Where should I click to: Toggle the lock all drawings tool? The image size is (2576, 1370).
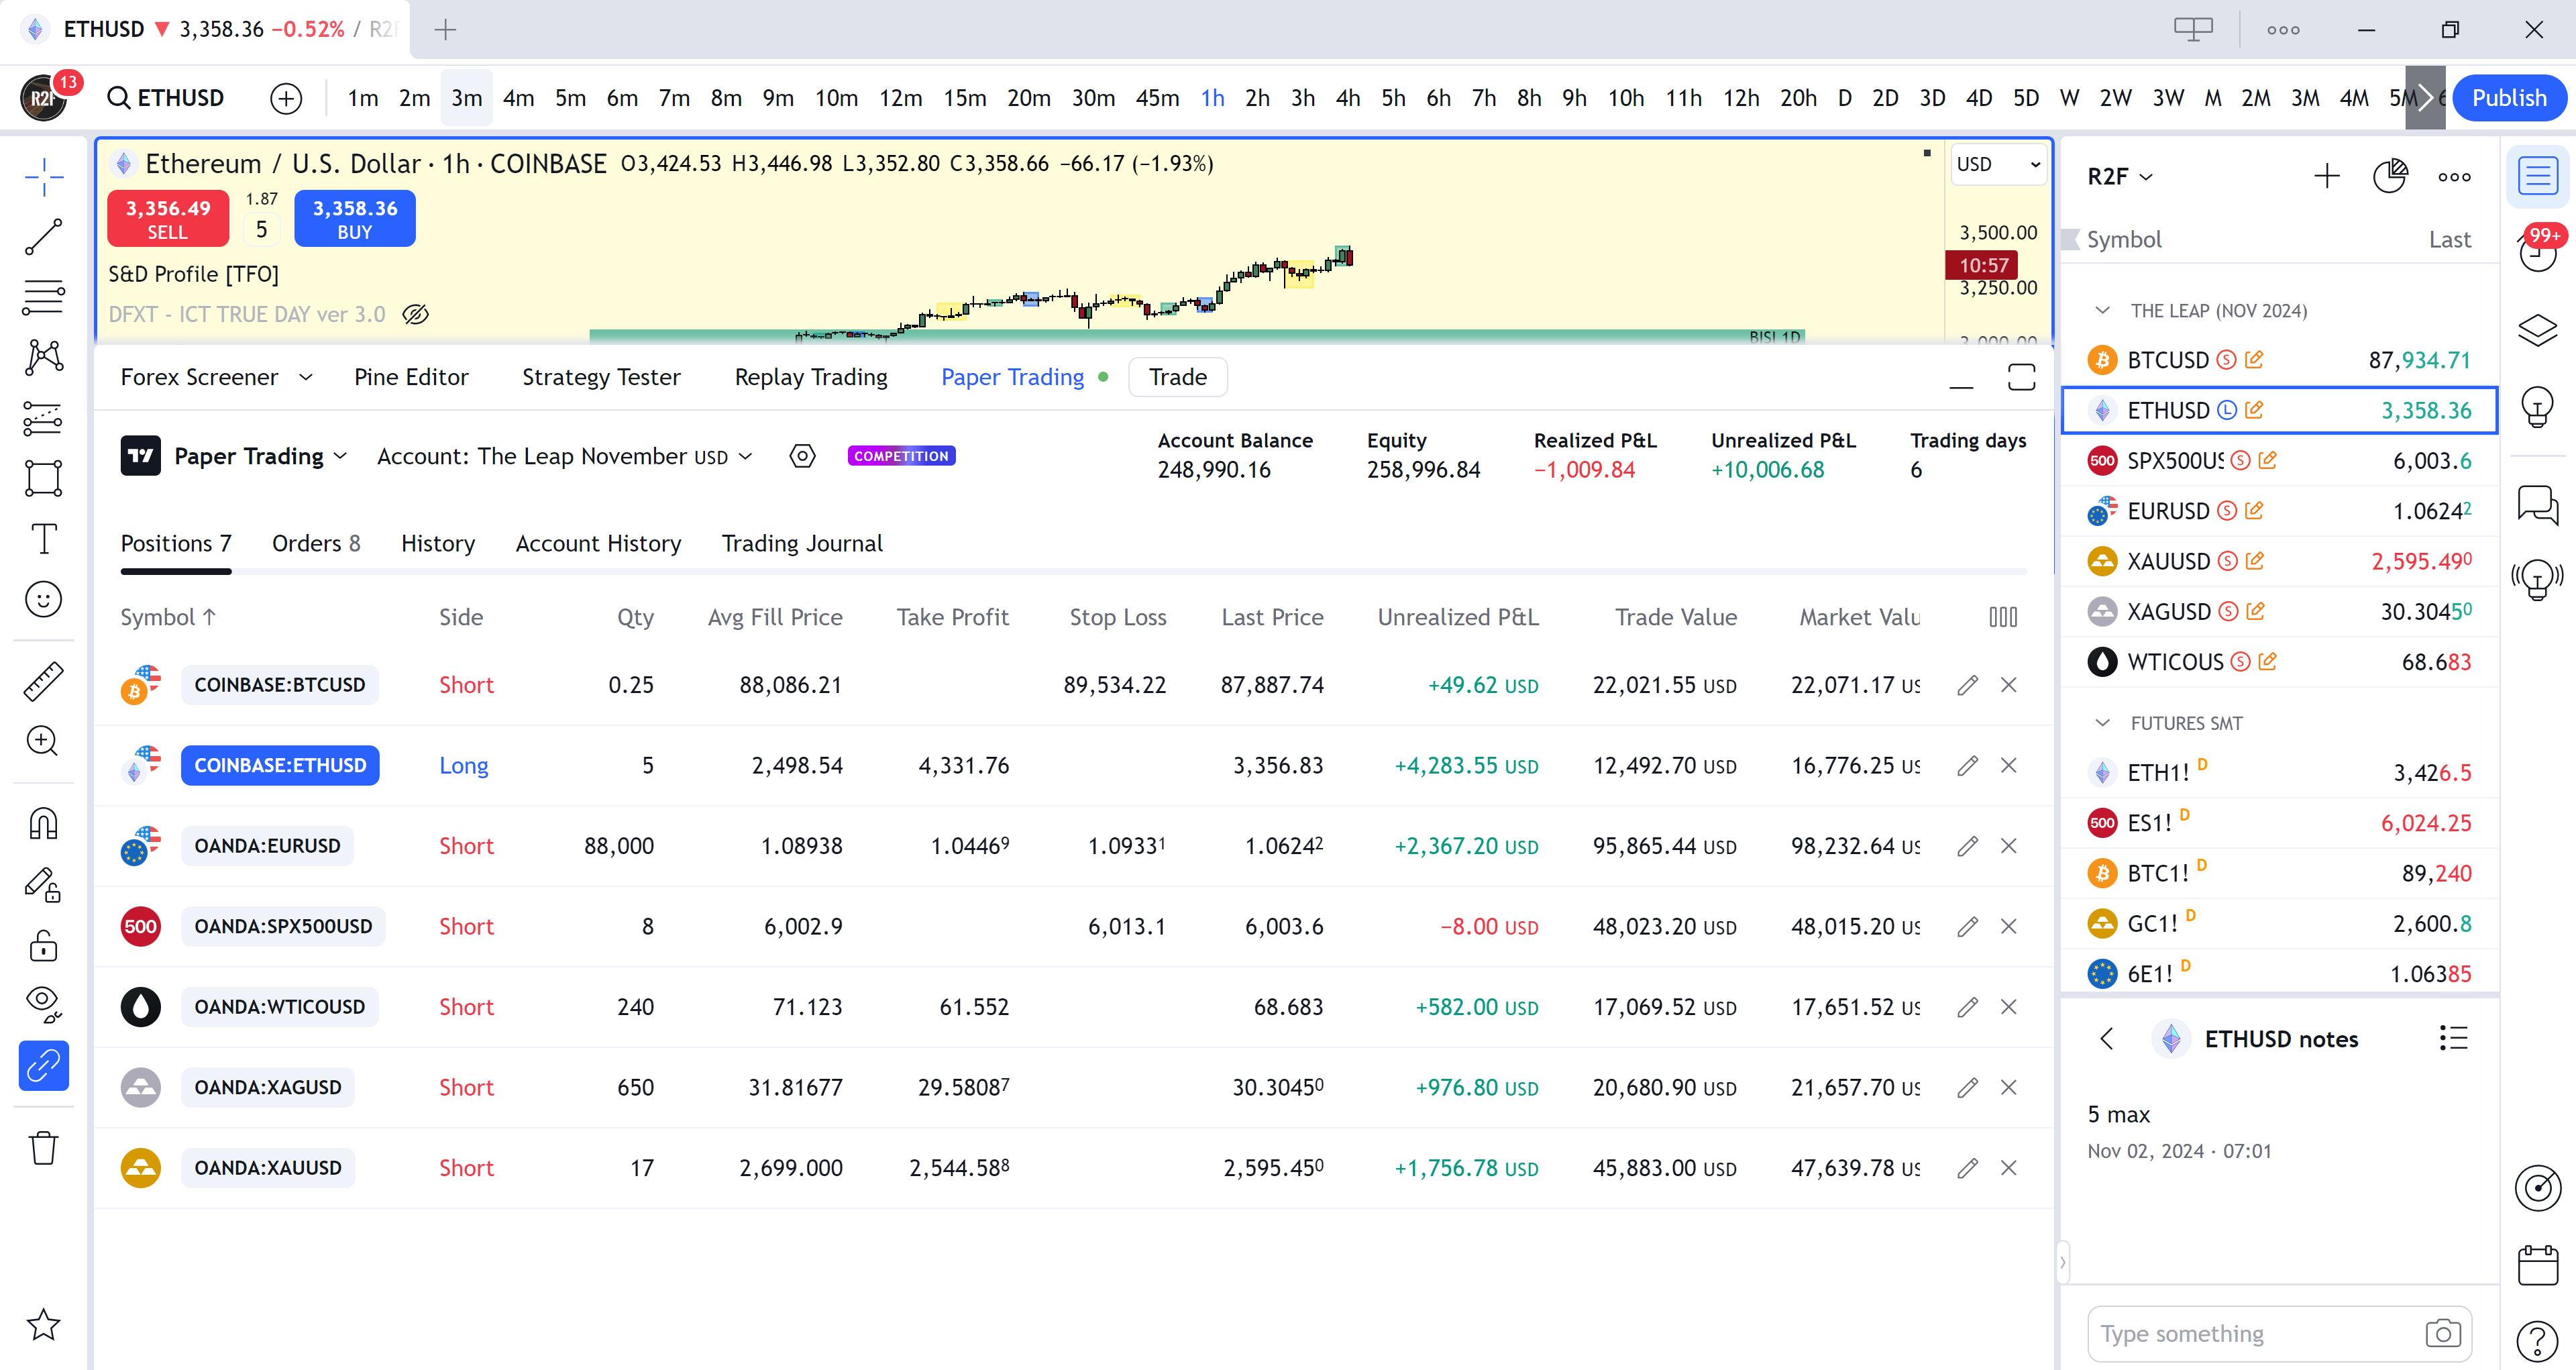click(43, 945)
